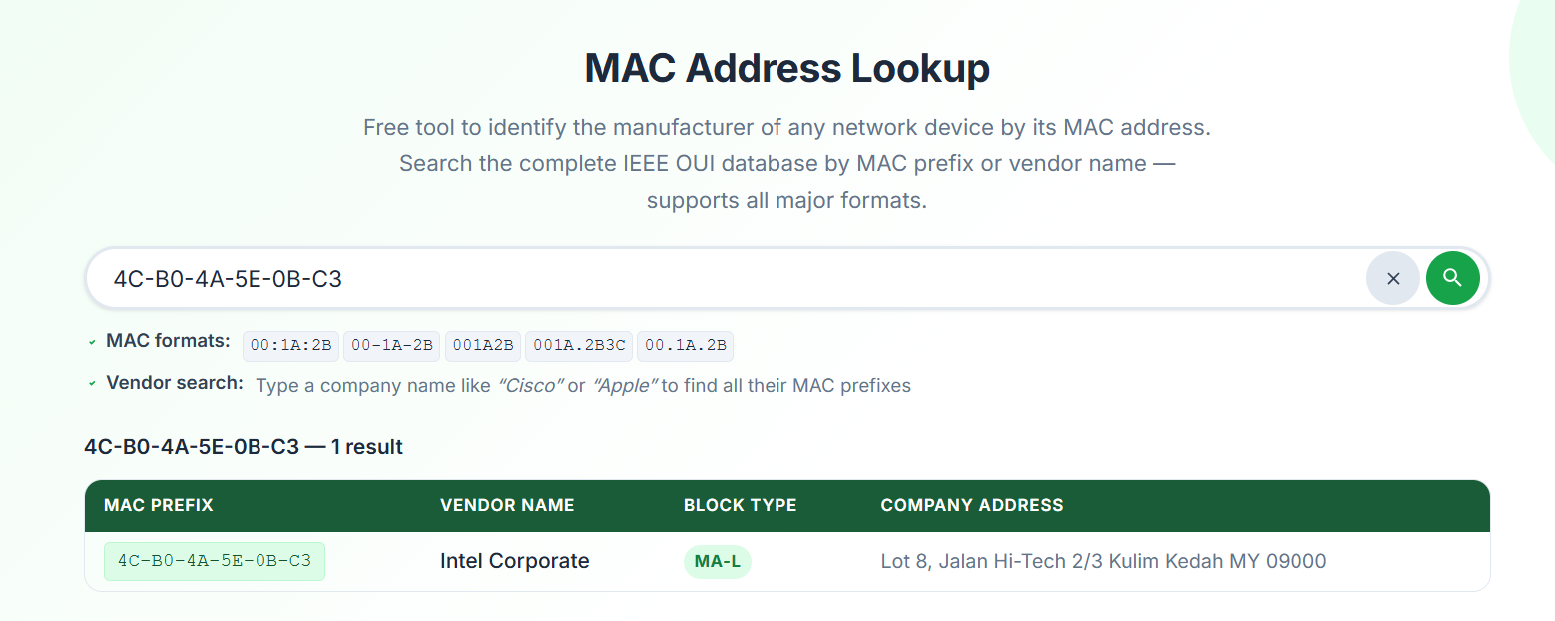Click the small chevron beside MAC formats
The height and width of the screenshot is (621, 1555).
coord(93,341)
